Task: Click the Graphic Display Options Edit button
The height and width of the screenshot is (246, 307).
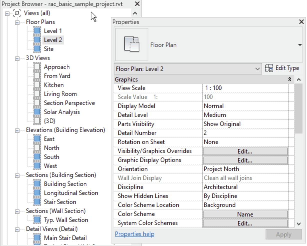Action: [x=245, y=160]
